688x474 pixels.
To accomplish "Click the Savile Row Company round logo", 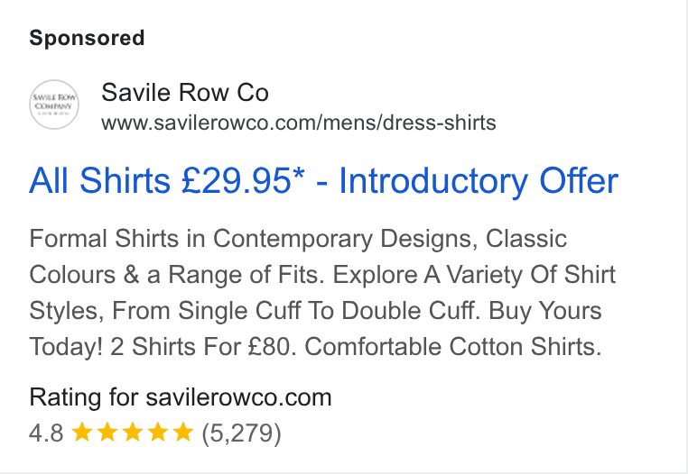I will pyautogui.click(x=54, y=105).
